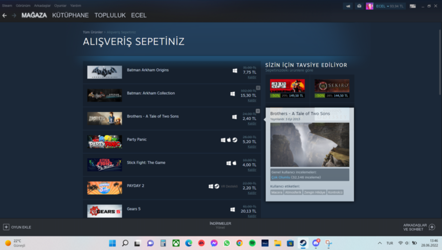Click SteamOS icon on PAYDAY 2 row

click(217, 186)
